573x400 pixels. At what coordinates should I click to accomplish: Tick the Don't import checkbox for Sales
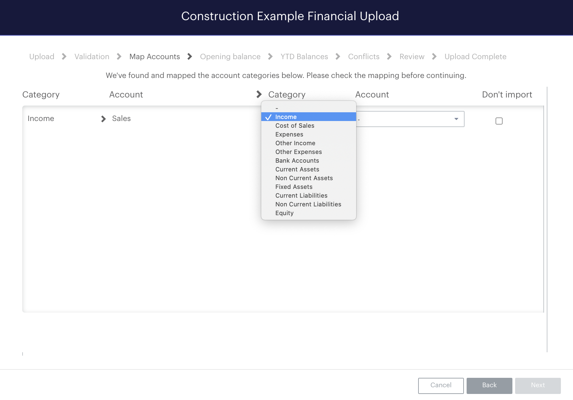pos(499,121)
